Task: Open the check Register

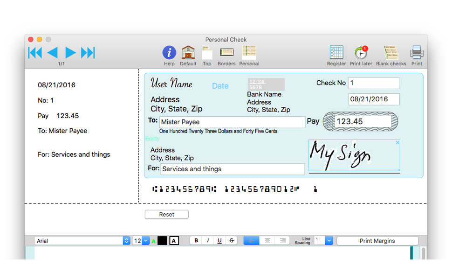Action: tap(336, 53)
